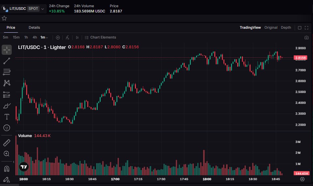This screenshot has height=186, width=313.
Task: Take a chart snapshot with camera icon
Action: point(306,38)
